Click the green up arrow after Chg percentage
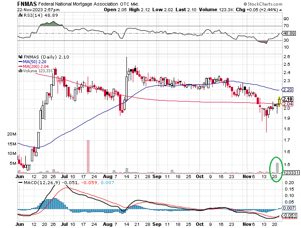Viewport: 301px width, 228px height. pos(280,10)
